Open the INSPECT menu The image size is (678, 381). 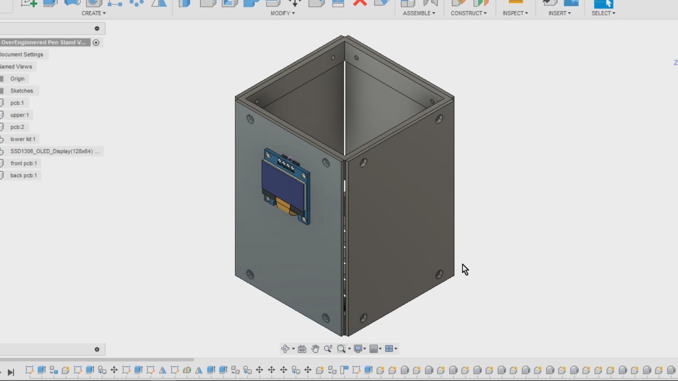(x=515, y=13)
